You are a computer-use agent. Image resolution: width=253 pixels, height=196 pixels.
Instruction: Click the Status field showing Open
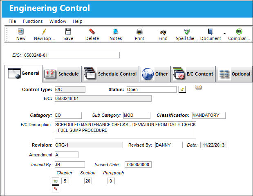click(x=152, y=89)
